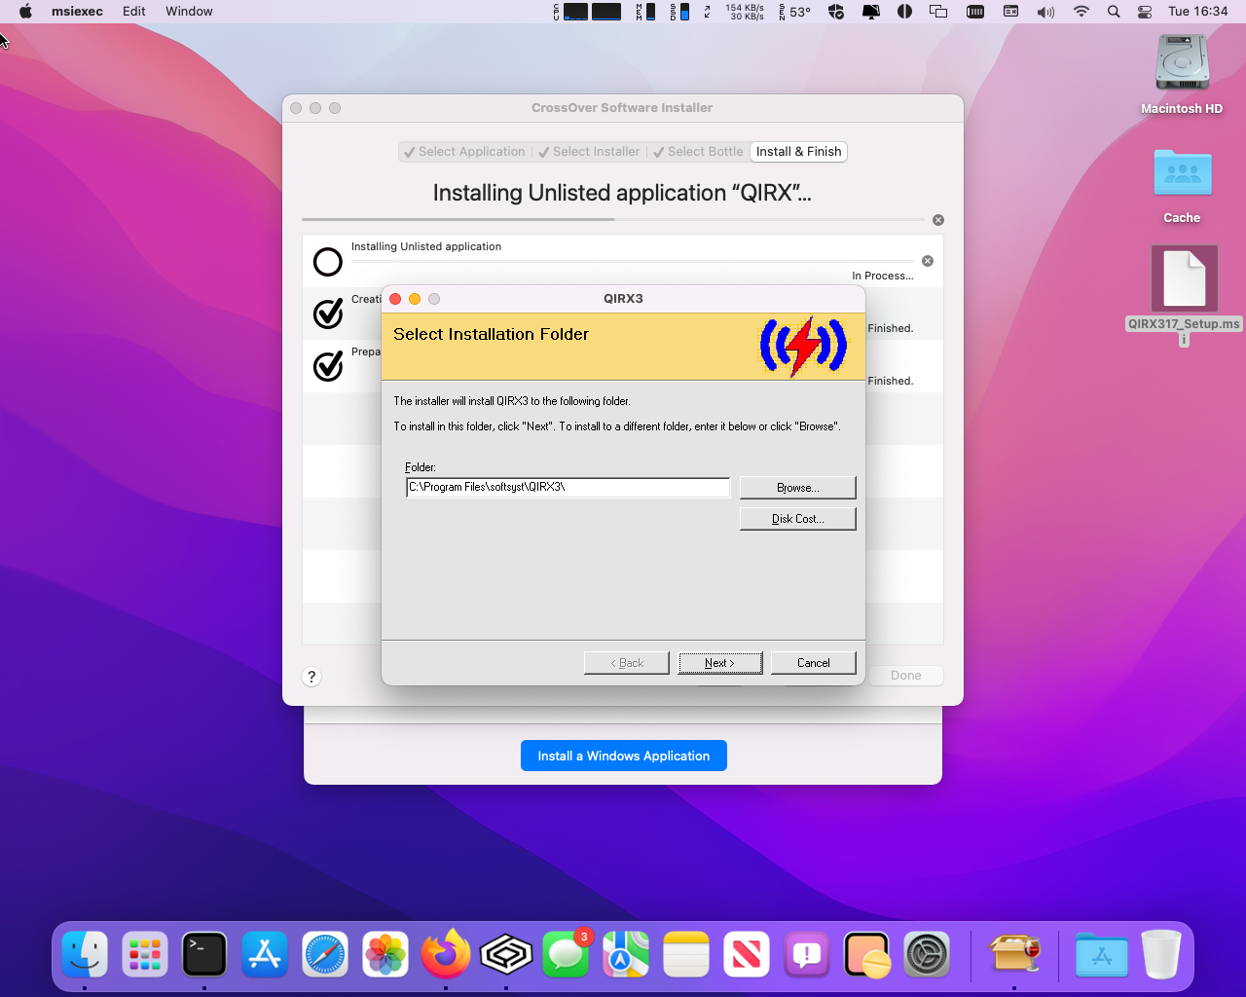Click the security shield menu bar icon
The height and width of the screenshot is (997, 1246).
point(836,12)
